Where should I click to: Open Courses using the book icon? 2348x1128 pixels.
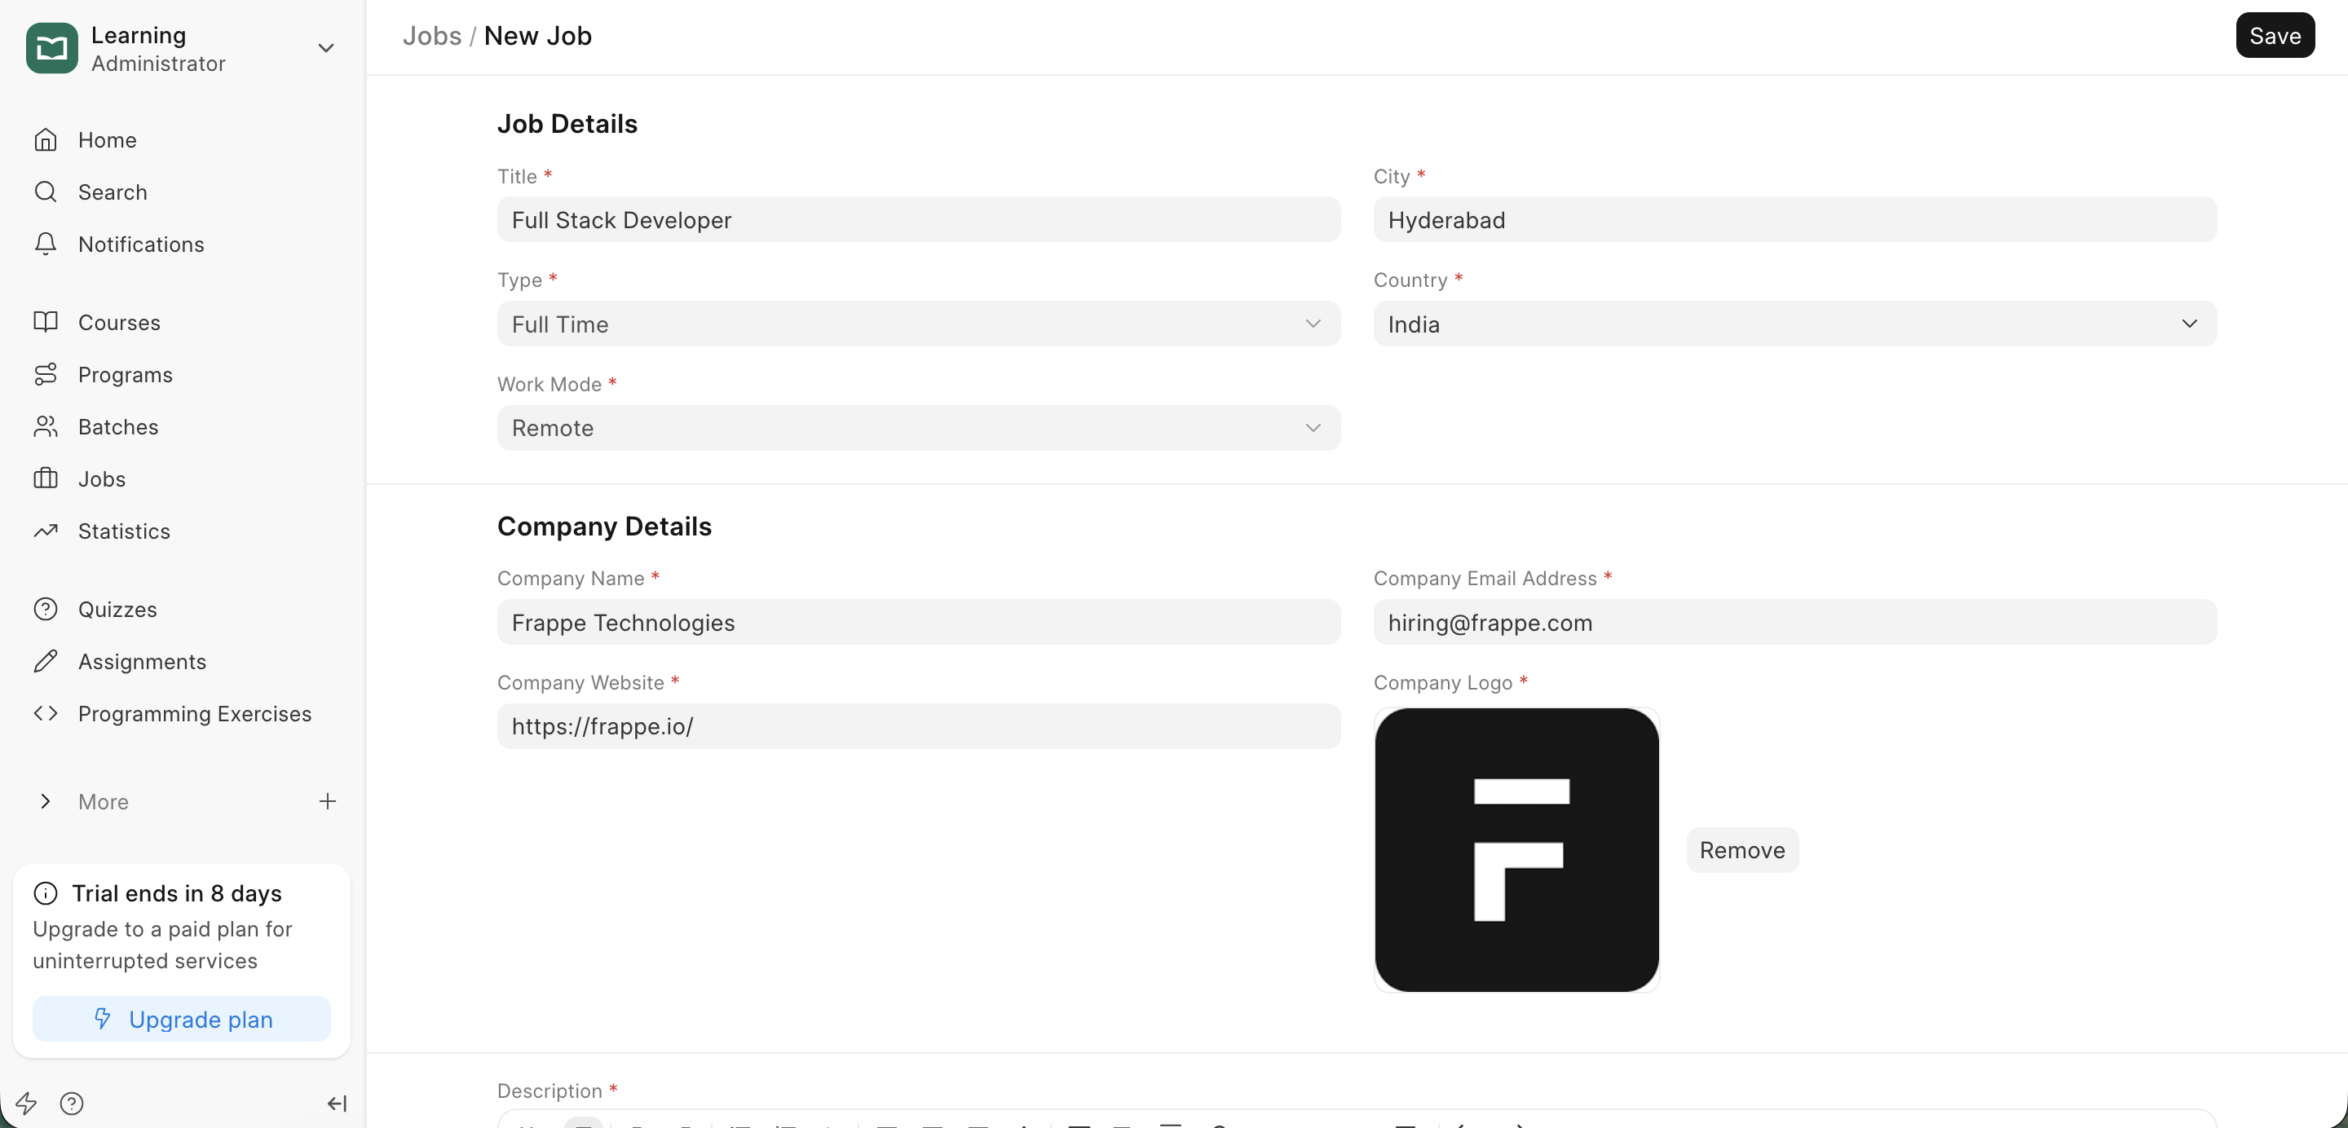46,322
